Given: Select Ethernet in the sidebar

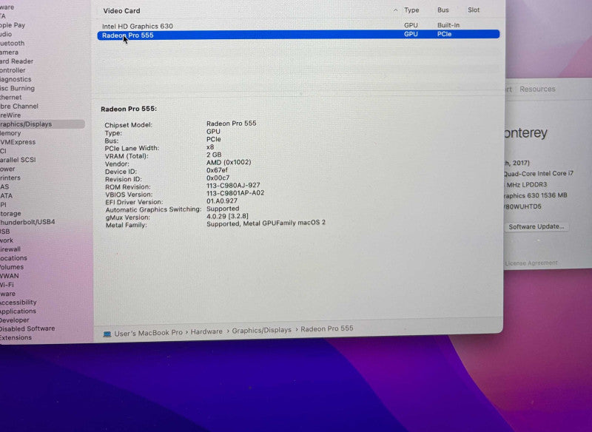Looking at the screenshot, I should coord(11,98).
